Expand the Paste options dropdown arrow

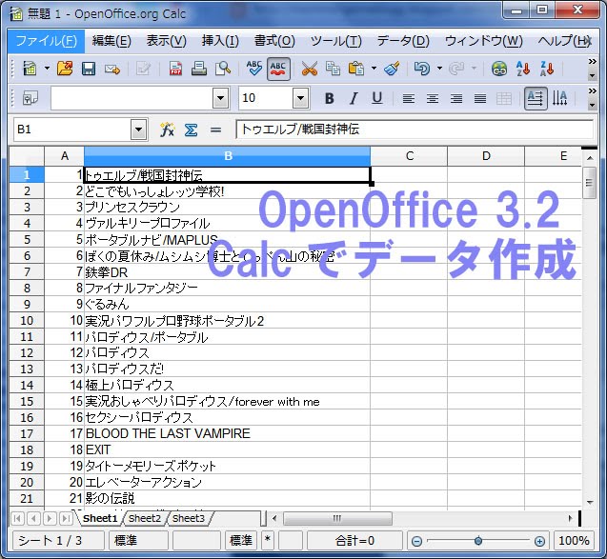374,69
